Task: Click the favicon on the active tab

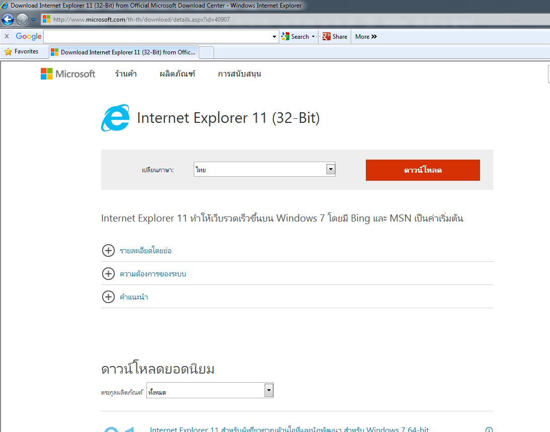Action: [55, 52]
